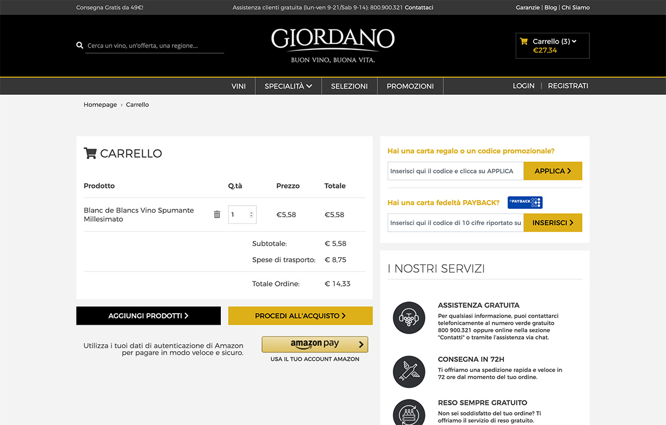The image size is (666, 425).
Task: Click the cart icon beside CARRELLO heading
Action: point(90,153)
